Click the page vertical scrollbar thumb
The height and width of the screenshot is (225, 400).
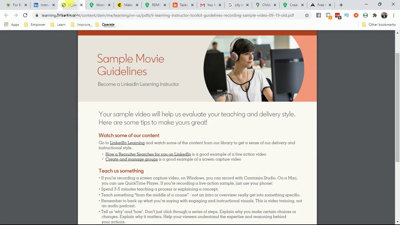pyautogui.click(x=397, y=107)
